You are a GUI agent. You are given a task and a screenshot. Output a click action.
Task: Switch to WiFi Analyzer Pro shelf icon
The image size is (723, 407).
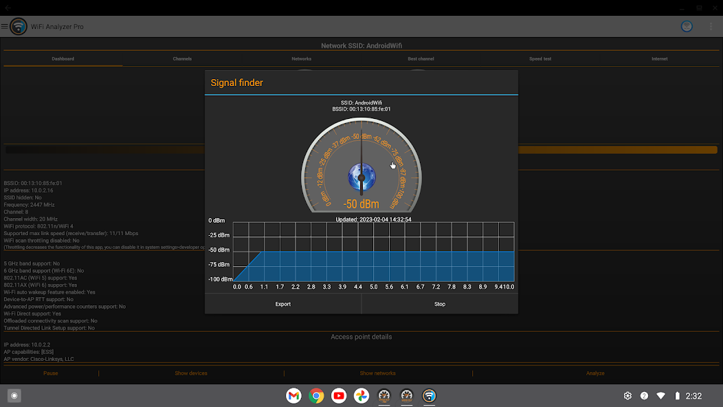tap(429, 396)
